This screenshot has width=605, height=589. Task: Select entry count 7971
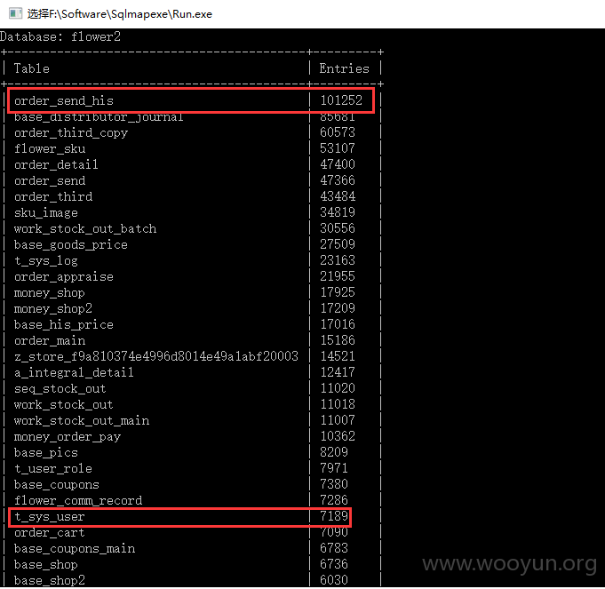pyautogui.click(x=334, y=468)
